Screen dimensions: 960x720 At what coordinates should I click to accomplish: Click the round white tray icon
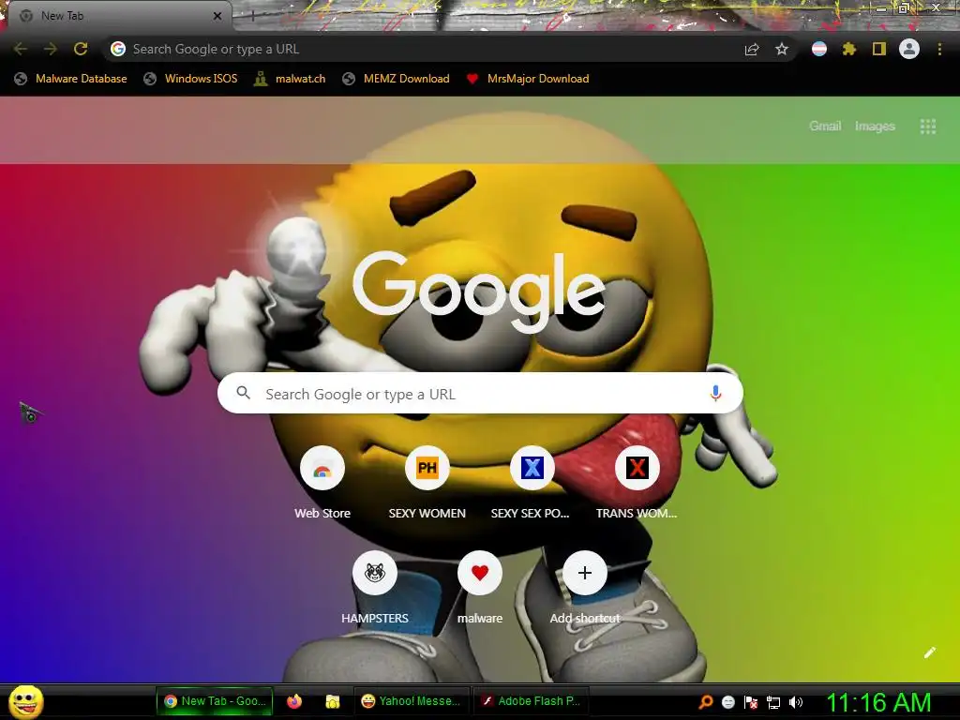[727, 702]
